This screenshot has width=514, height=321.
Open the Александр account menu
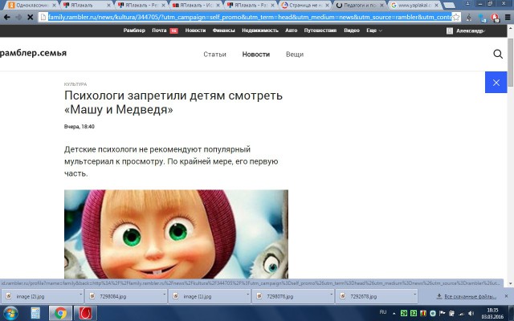pyautogui.click(x=470, y=30)
